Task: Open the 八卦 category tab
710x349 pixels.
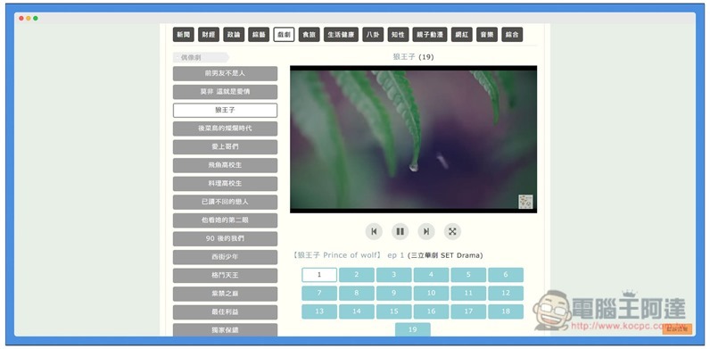Action: click(373, 35)
